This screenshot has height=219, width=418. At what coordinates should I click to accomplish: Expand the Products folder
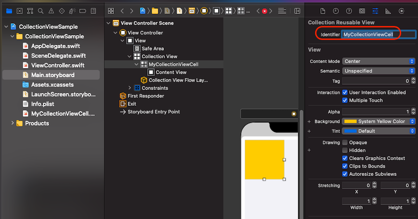12,123
